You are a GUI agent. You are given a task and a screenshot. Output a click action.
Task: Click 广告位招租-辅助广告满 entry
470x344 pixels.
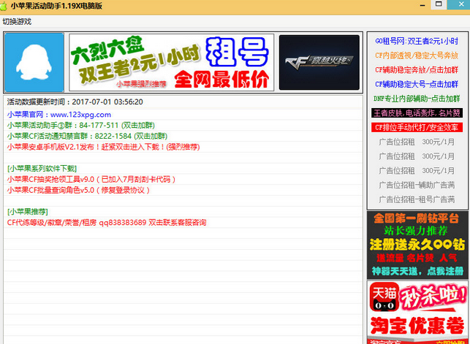417,185
